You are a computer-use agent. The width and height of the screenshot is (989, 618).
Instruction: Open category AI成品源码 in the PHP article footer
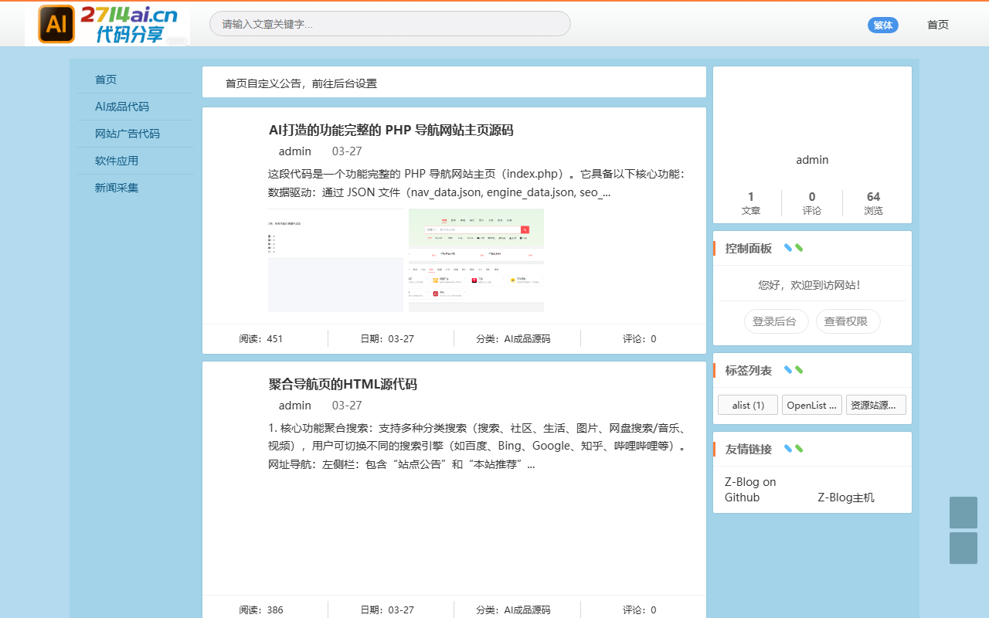click(528, 339)
